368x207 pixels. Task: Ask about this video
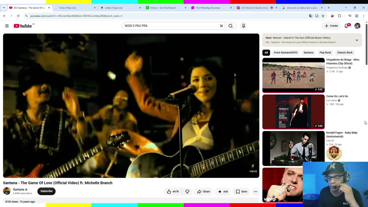(x=223, y=191)
